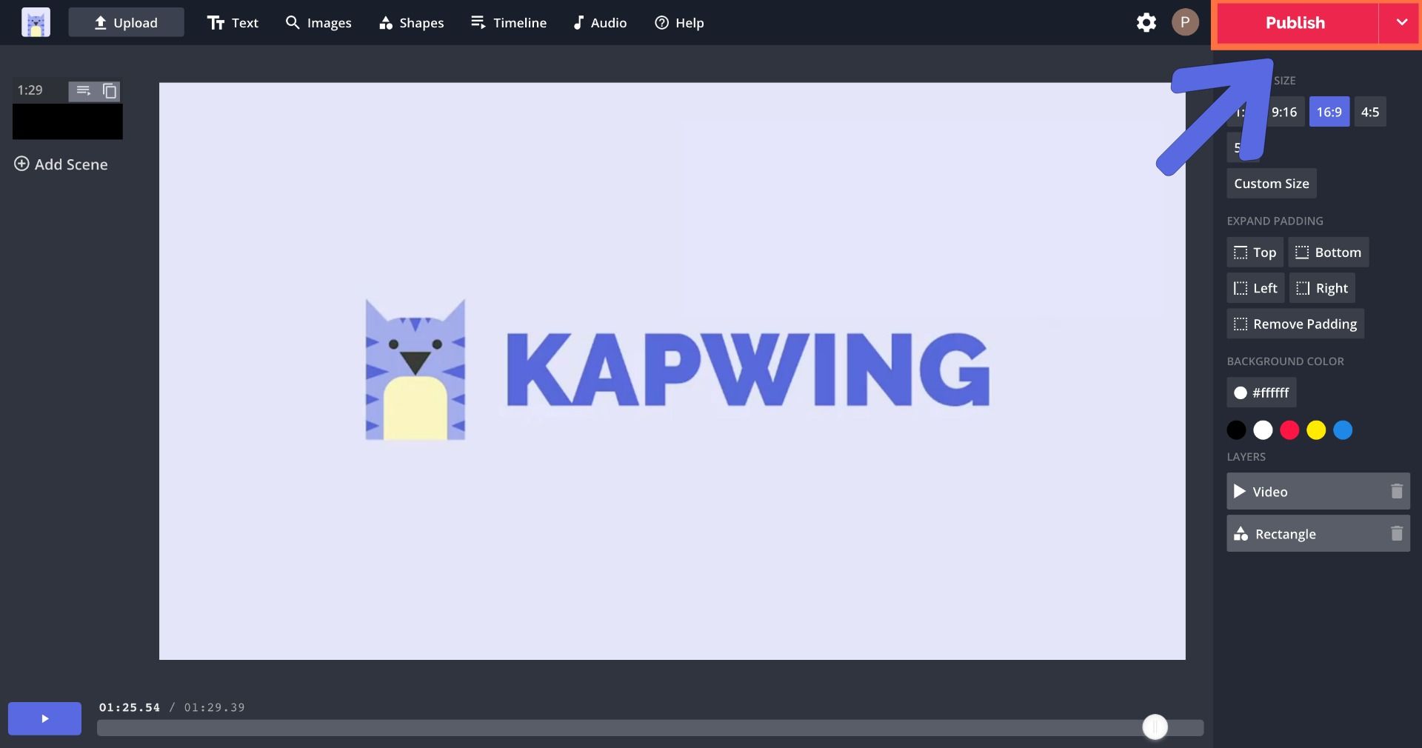Screen dimensions: 1422x748
Task: Choose the red background color swatch
Action: [1289, 430]
